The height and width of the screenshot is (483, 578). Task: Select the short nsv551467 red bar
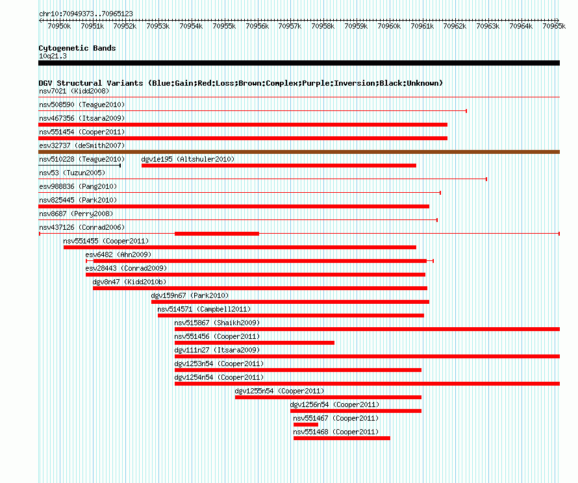click(306, 425)
